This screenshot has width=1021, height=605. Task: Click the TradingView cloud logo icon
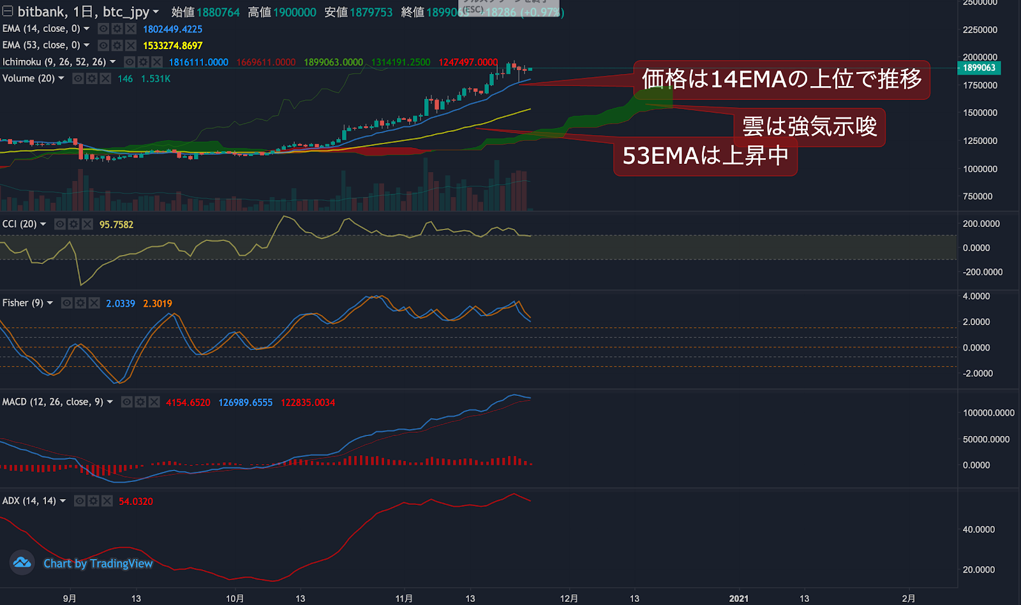click(x=22, y=562)
